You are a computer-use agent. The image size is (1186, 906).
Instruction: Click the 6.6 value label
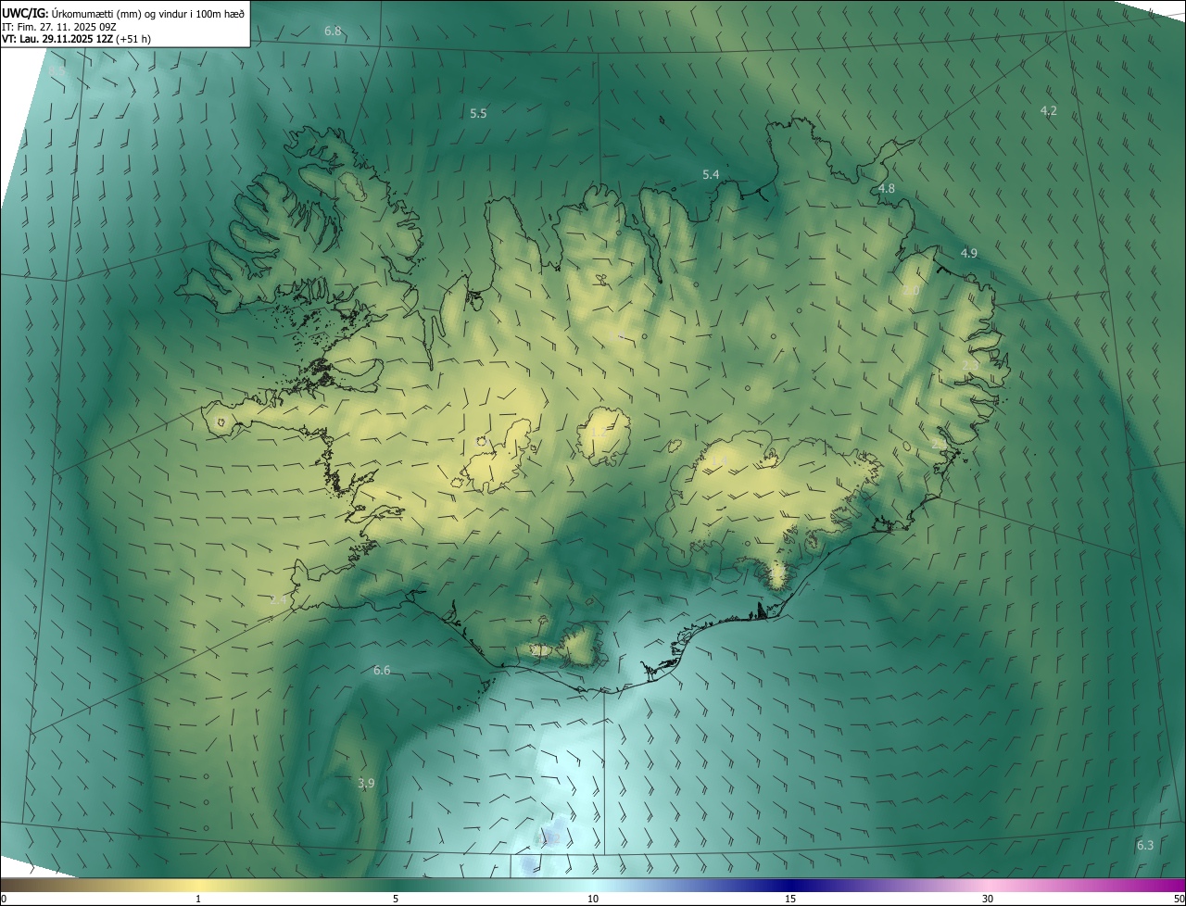point(382,670)
